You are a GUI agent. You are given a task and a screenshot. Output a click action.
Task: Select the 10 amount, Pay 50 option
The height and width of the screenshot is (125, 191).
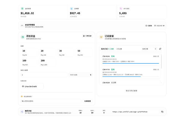tap(29, 52)
